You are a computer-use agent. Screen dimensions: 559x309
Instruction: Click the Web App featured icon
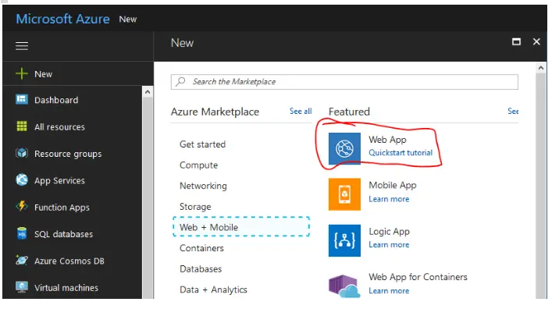point(344,148)
